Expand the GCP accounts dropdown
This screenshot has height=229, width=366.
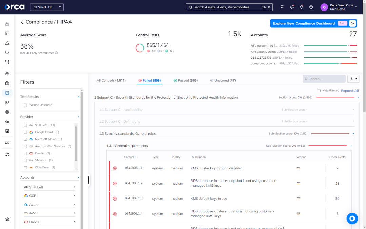point(49,196)
